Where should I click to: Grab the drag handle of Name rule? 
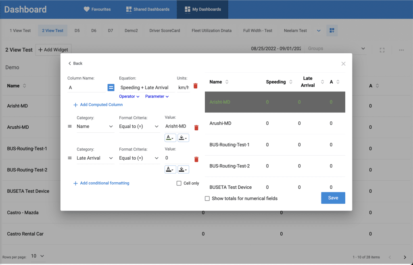click(x=70, y=126)
